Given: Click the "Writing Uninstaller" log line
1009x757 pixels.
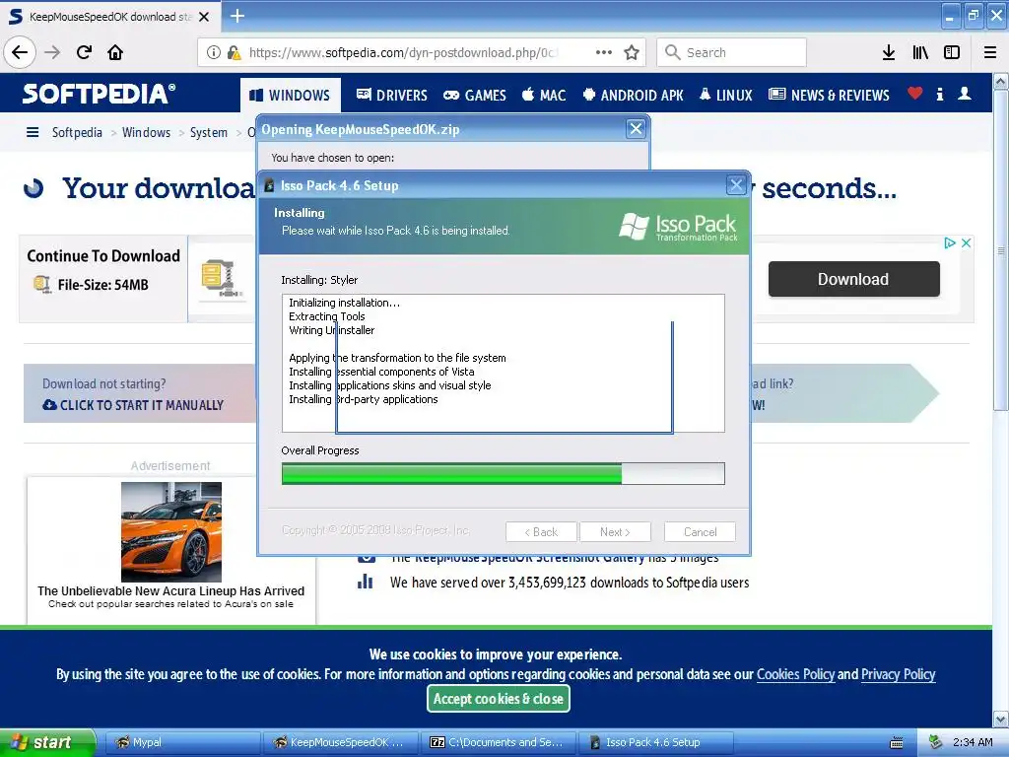Looking at the screenshot, I should point(331,330).
